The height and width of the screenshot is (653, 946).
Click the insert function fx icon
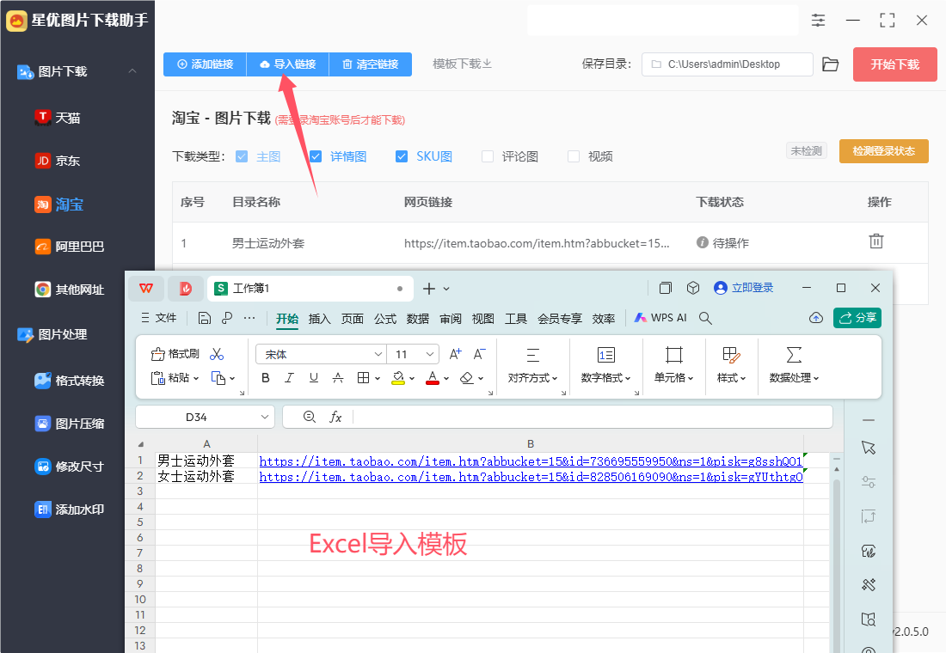[335, 417]
